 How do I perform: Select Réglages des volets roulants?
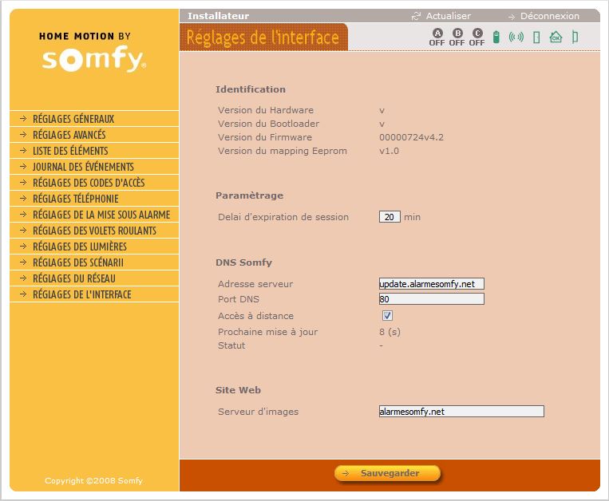pyautogui.click(x=94, y=231)
